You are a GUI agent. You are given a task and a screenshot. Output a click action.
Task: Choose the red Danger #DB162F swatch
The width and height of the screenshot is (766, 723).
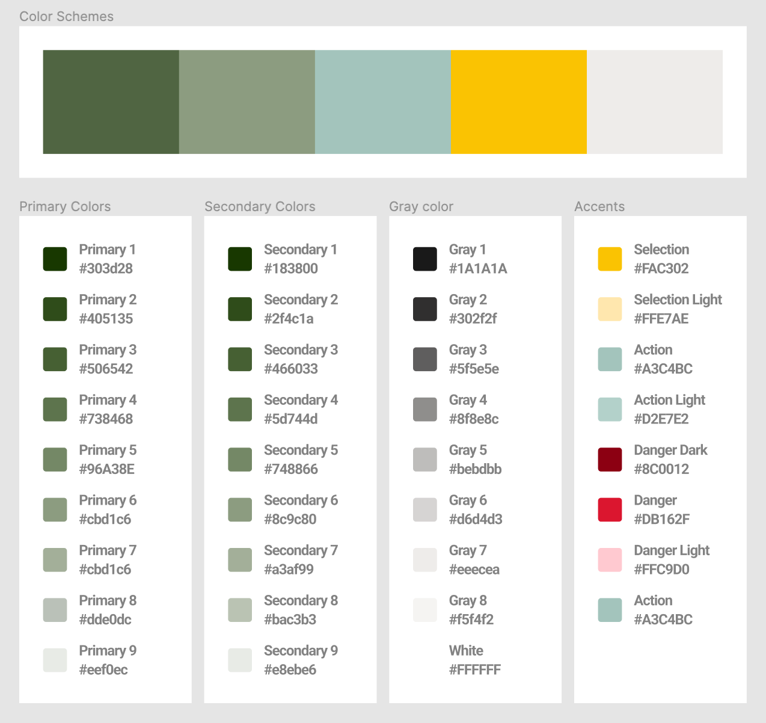[610, 509]
